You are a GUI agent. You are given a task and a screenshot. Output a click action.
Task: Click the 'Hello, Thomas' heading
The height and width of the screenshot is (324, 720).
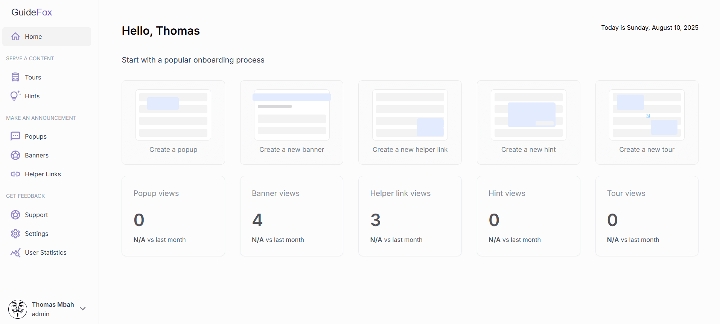(x=161, y=31)
